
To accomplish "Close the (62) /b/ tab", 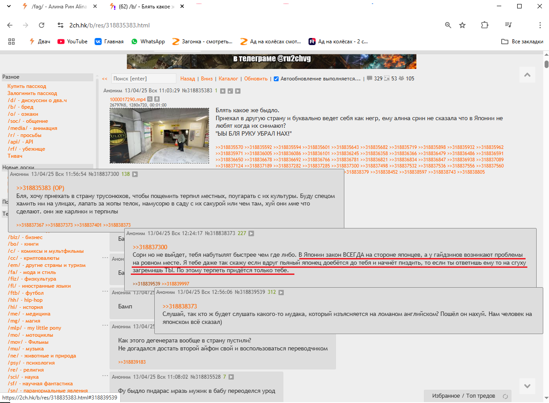I will tap(182, 7).
